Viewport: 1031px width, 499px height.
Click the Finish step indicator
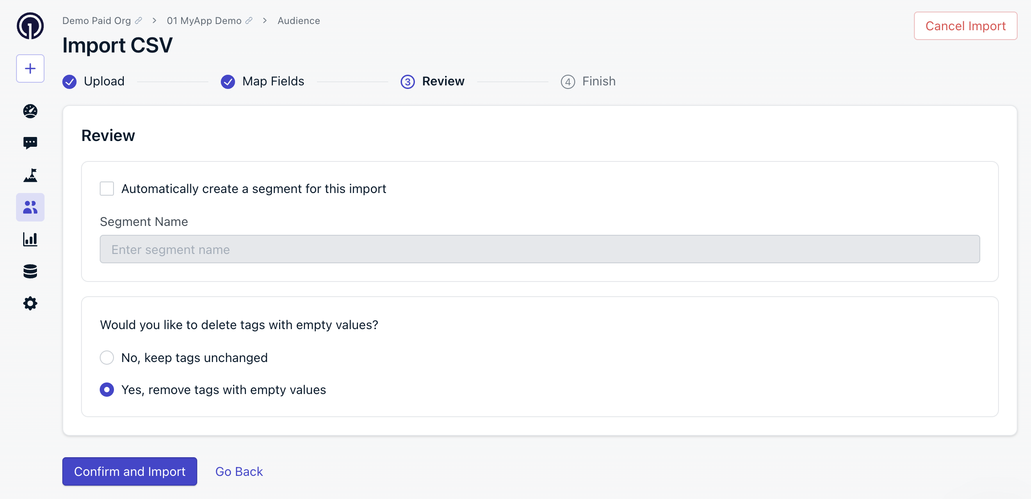point(588,81)
